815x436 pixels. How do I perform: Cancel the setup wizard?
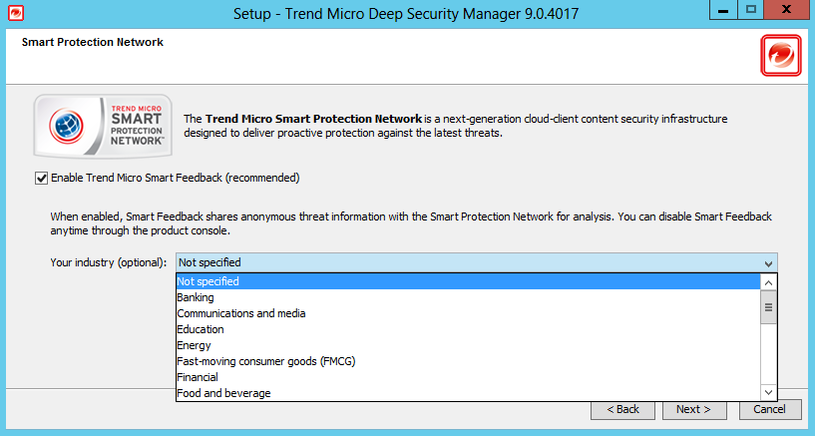[x=769, y=409]
